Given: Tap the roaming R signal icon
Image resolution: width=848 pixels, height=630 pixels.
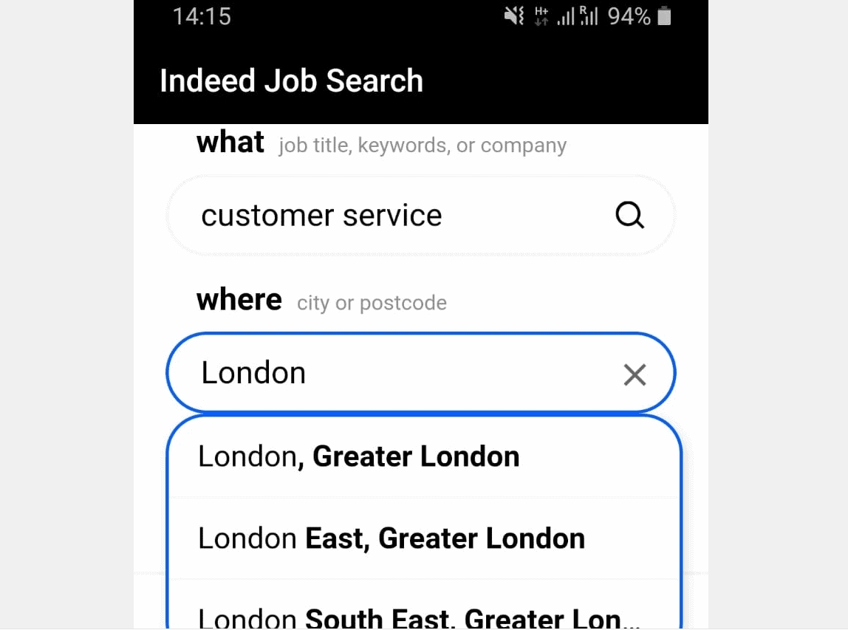Looking at the screenshot, I should tap(589, 16).
